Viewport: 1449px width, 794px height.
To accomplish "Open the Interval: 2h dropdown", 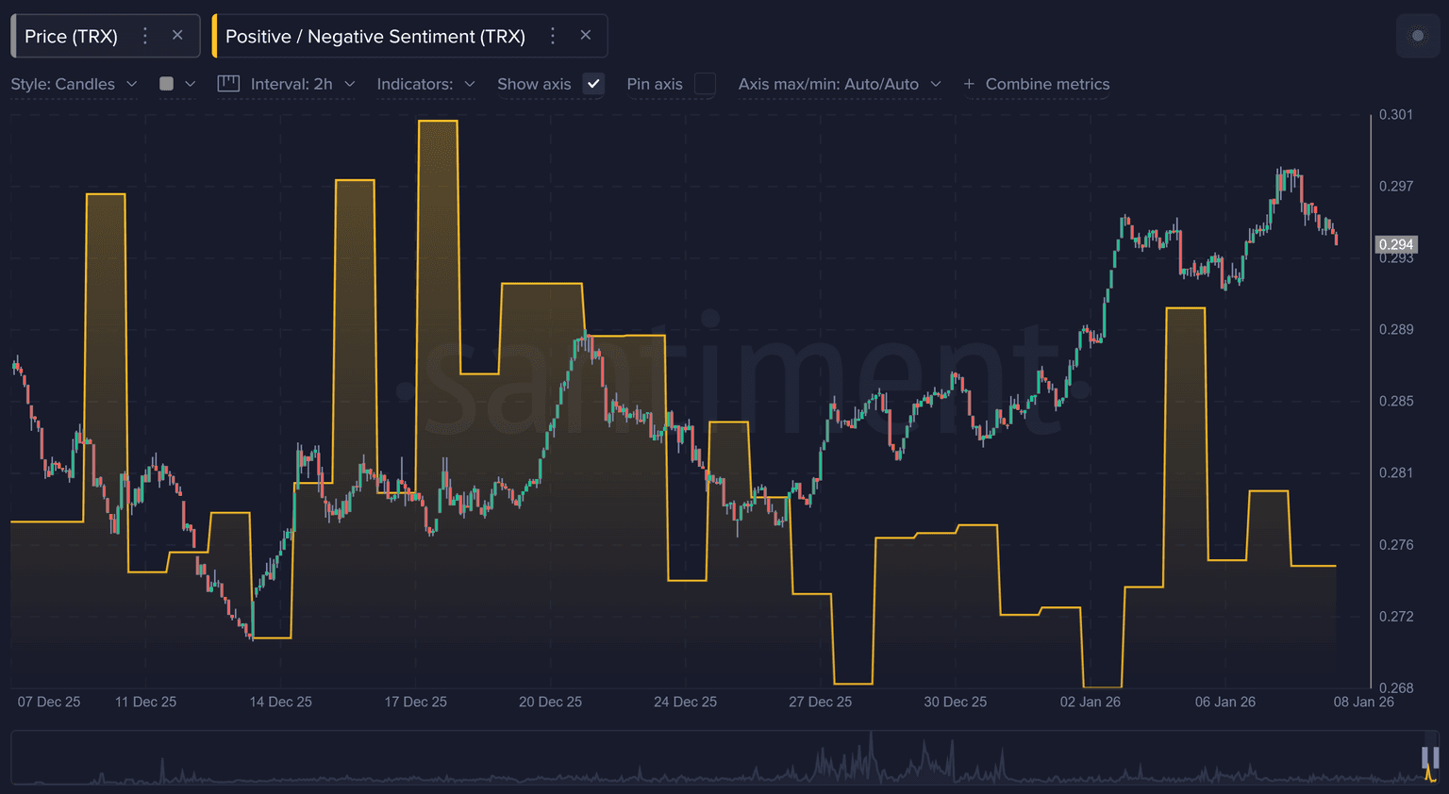I will pos(302,84).
